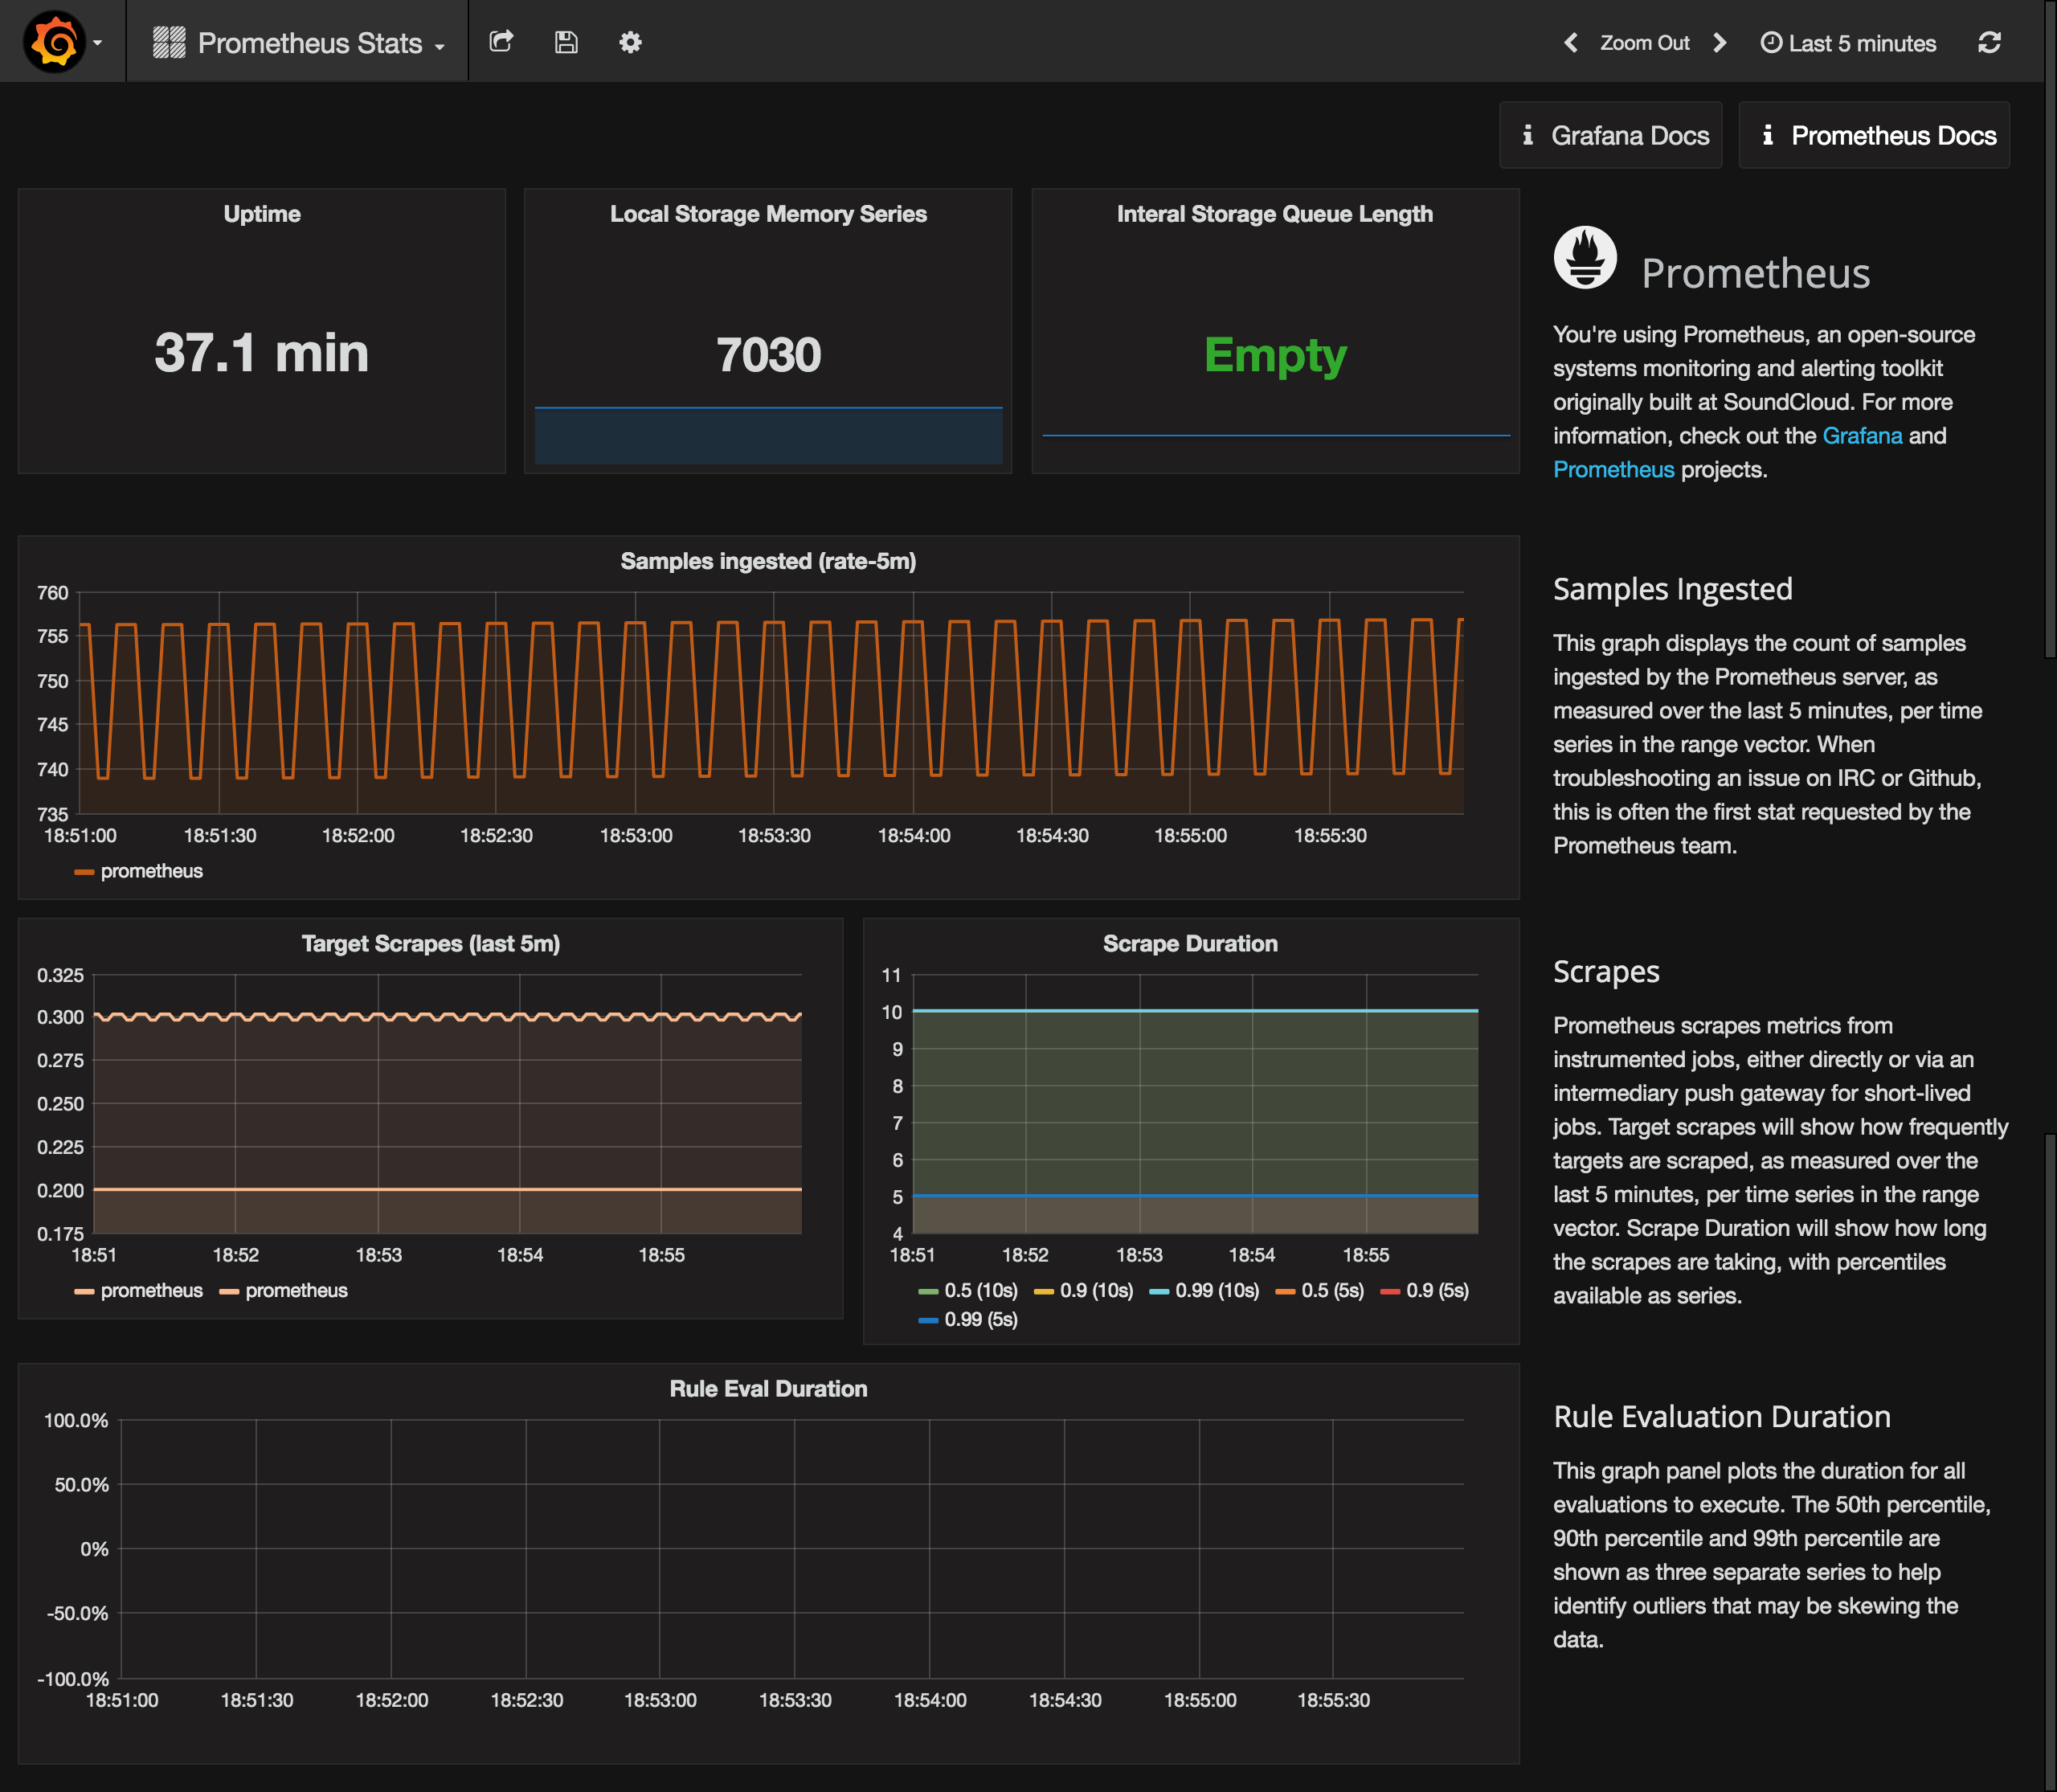Click the Grafana logo icon
This screenshot has height=1792, width=2057.
pyautogui.click(x=55, y=40)
